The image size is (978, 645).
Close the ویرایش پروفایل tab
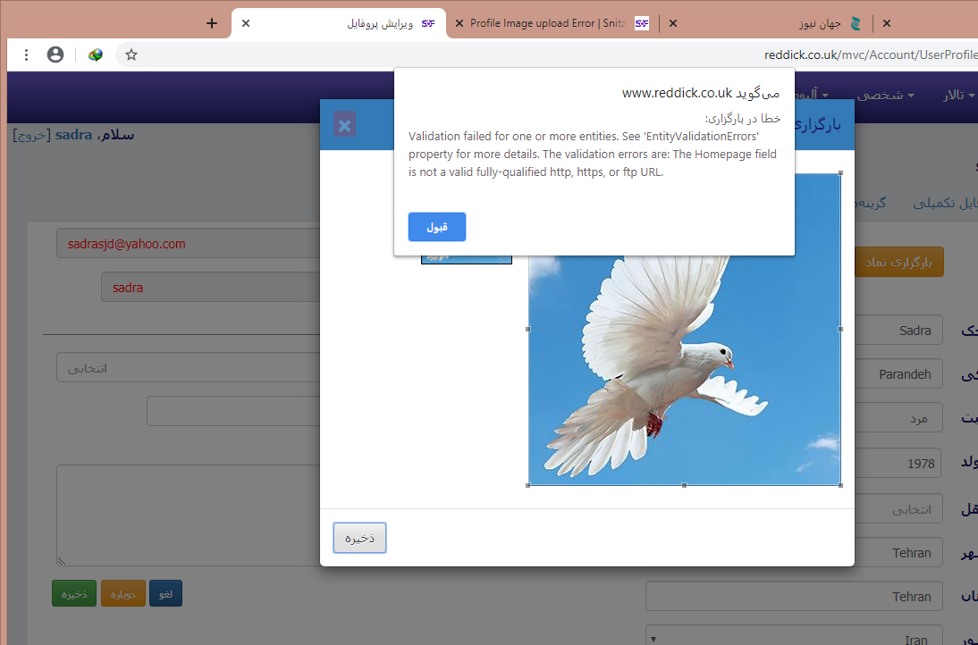click(246, 23)
